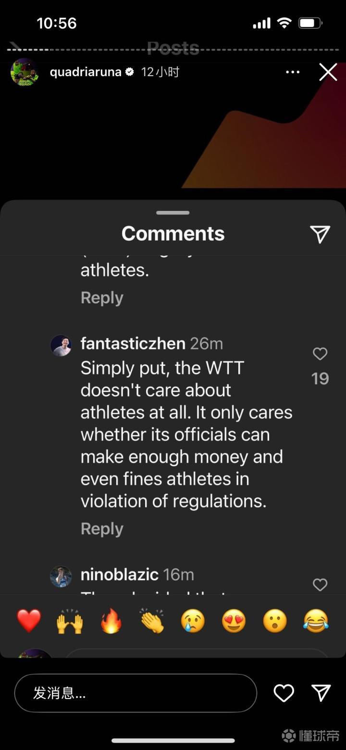Tap the red heart emoji reaction

pyautogui.click(x=29, y=621)
